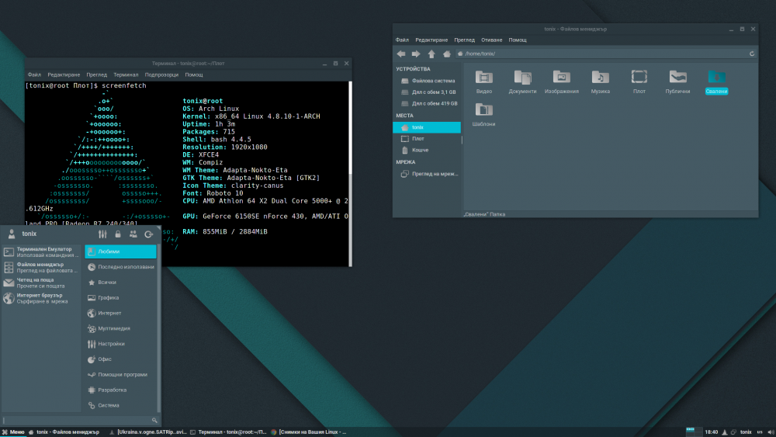Open Преглед на мрежата network entry
The image size is (776, 437).
click(427, 174)
